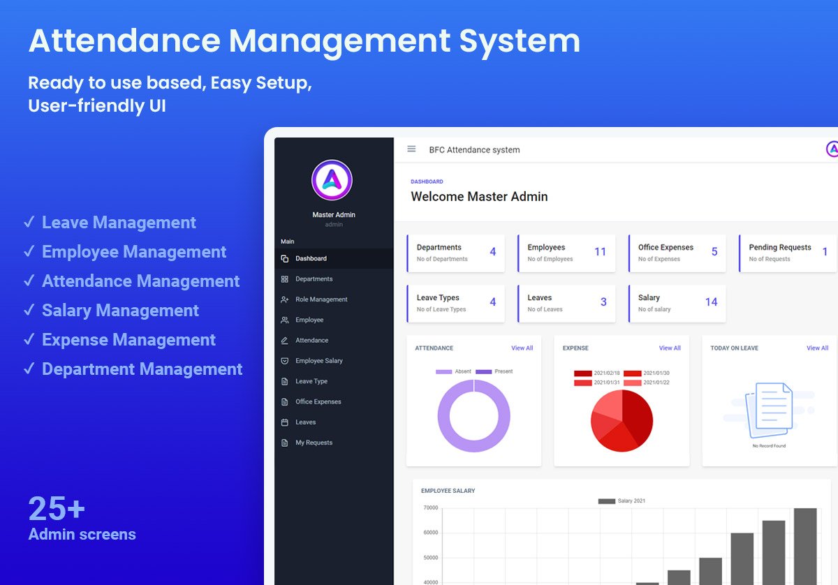
Task: Open Leave Type menu item
Action: [311, 382]
